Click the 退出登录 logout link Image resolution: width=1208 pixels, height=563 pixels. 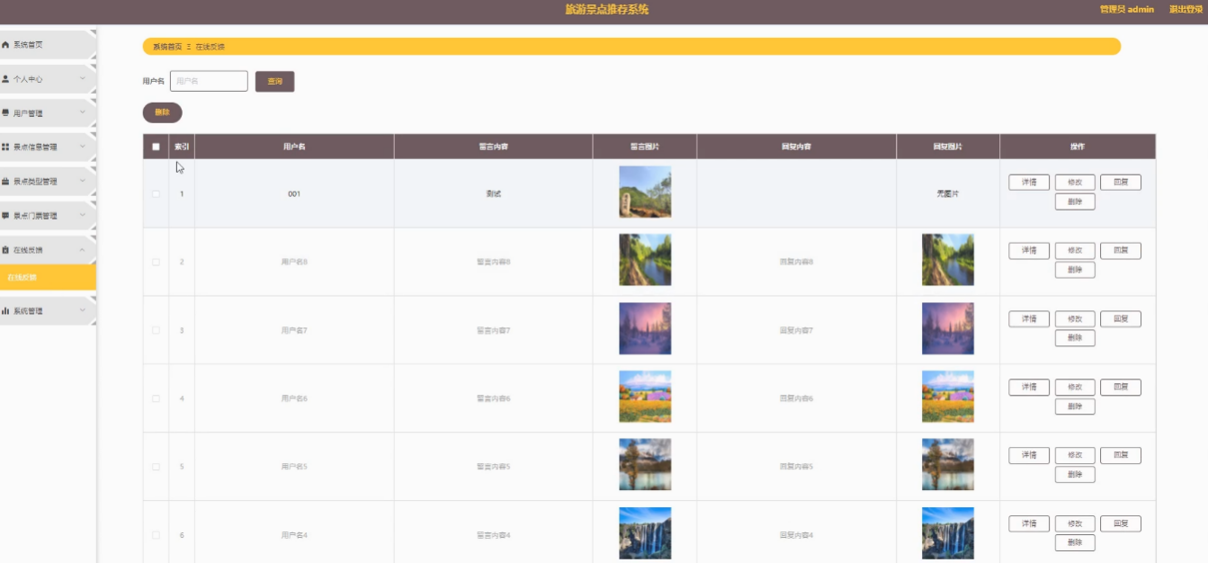(1186, 9)
